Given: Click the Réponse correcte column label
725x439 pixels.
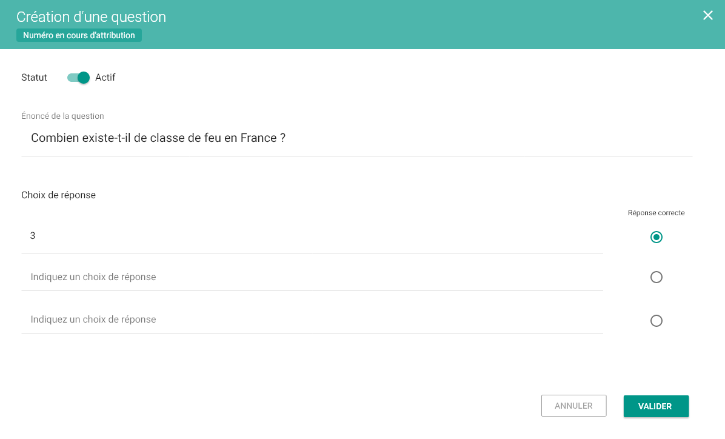Looking at the screenshot, I should tap(656, 213).
